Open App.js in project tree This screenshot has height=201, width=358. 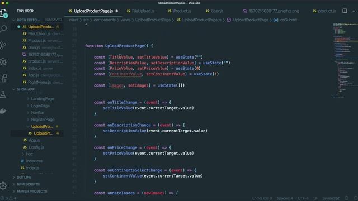click(x=34, y=140)
